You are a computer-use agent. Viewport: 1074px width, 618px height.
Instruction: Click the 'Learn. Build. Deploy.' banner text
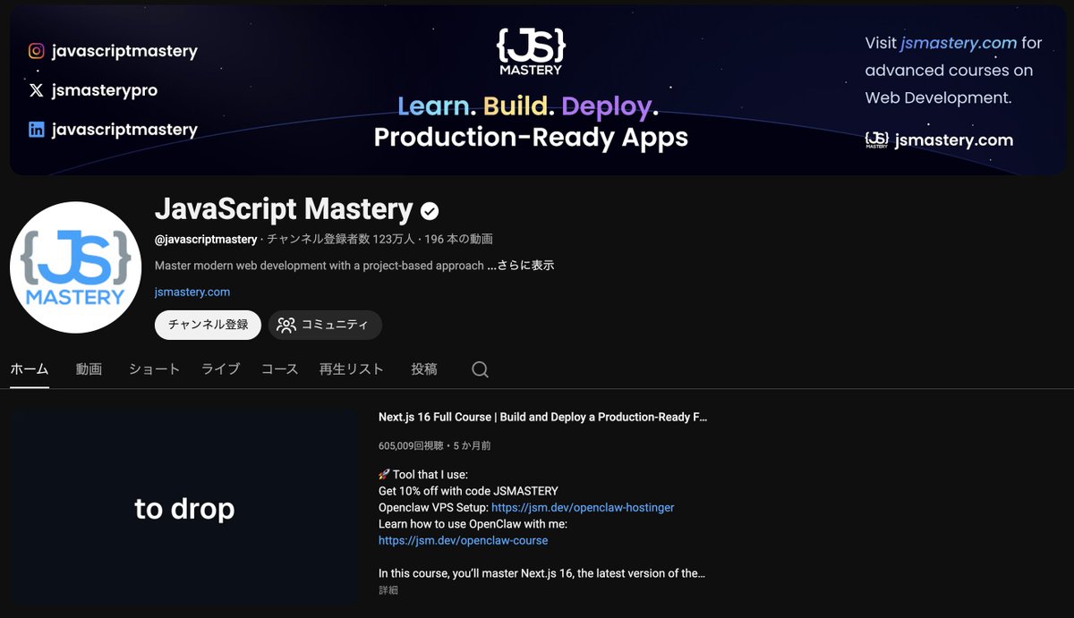[x=528, y=106]
